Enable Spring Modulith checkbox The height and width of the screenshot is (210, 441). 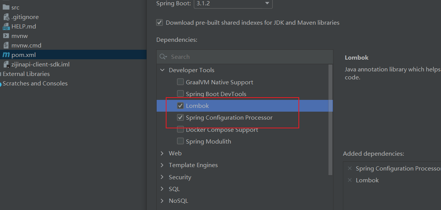click(x=180, y=141)
